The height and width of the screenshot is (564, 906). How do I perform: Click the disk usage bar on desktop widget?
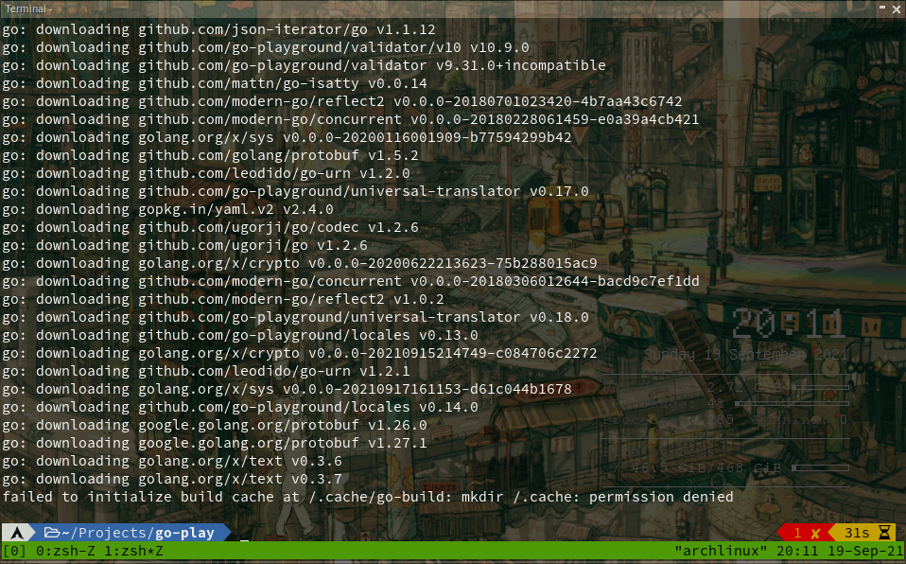coord(819,467)
